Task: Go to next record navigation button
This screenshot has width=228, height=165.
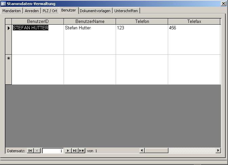Action: pyautogui.click(x=68, y=151)
